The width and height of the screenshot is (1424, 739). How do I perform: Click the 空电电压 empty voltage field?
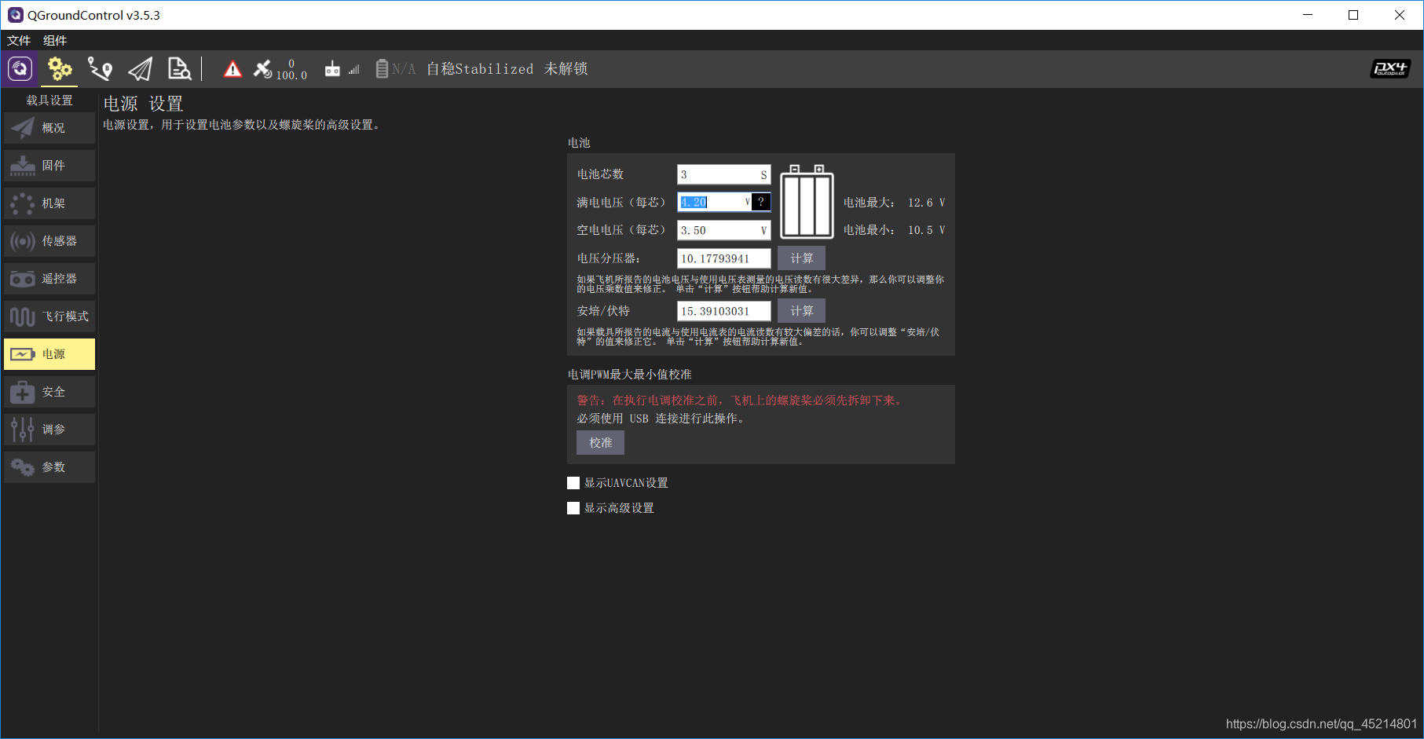[x=723, y=230]
